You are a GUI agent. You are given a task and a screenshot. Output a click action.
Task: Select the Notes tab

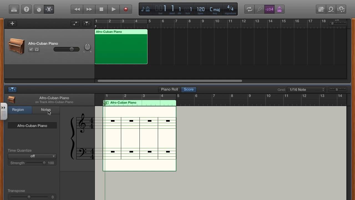point(46,110)
